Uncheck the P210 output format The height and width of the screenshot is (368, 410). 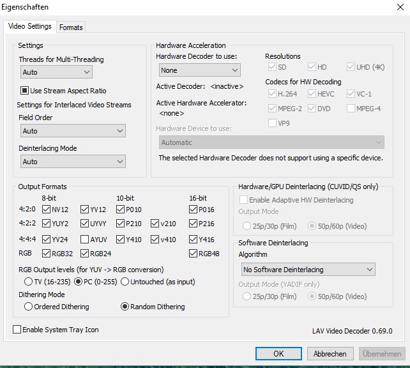(x=120, y=224)
